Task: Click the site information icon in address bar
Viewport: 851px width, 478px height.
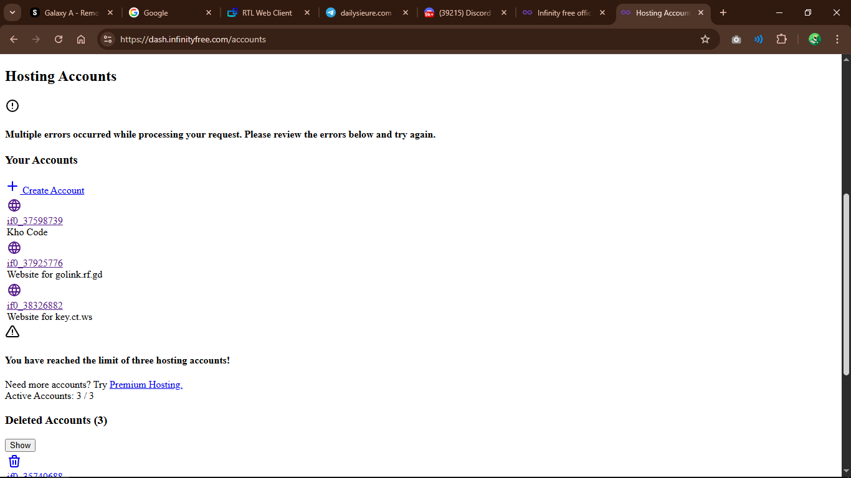Action: [108, 39]
